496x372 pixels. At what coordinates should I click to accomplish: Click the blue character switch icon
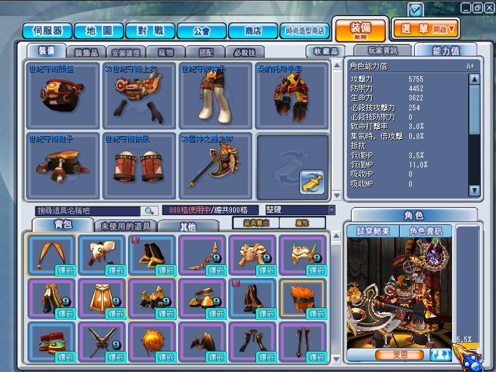(x=441, y=355)
